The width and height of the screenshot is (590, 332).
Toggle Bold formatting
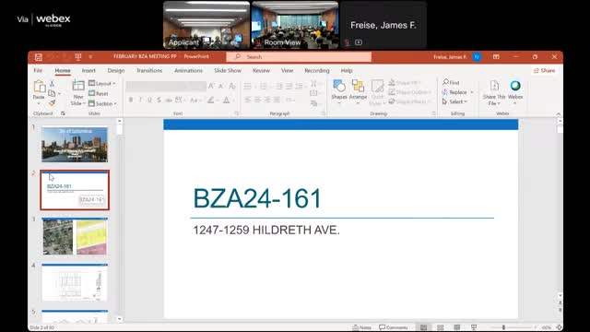pos(131,100)
